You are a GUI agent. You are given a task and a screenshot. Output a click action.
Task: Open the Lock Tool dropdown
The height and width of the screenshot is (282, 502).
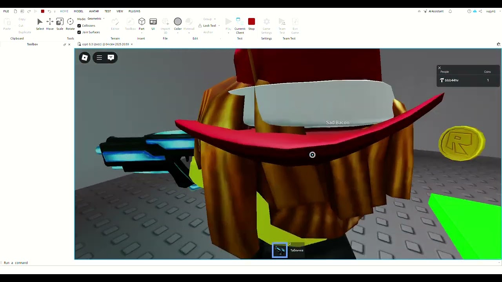click(219, 26)
